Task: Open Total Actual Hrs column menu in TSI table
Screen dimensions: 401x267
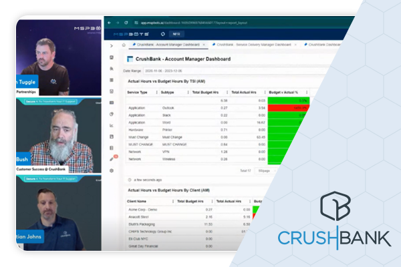Action: (265, 92)
